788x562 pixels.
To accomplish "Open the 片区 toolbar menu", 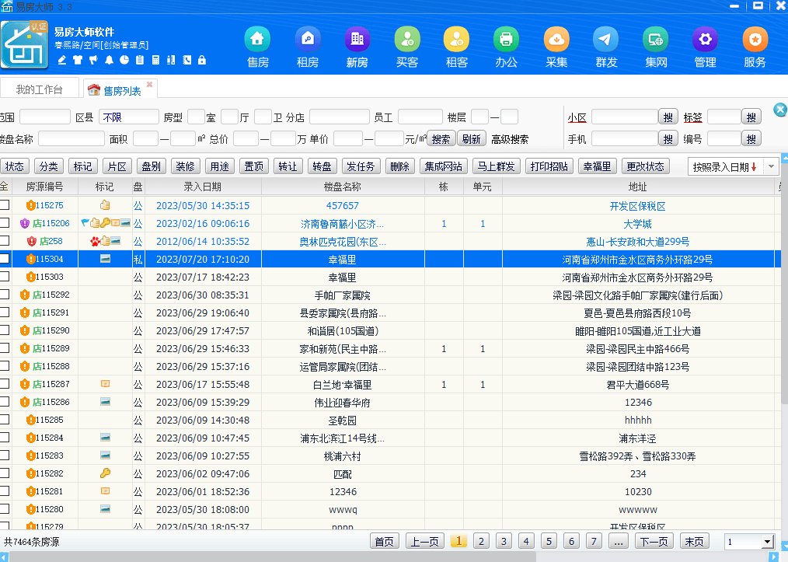I will click(117, 166).
